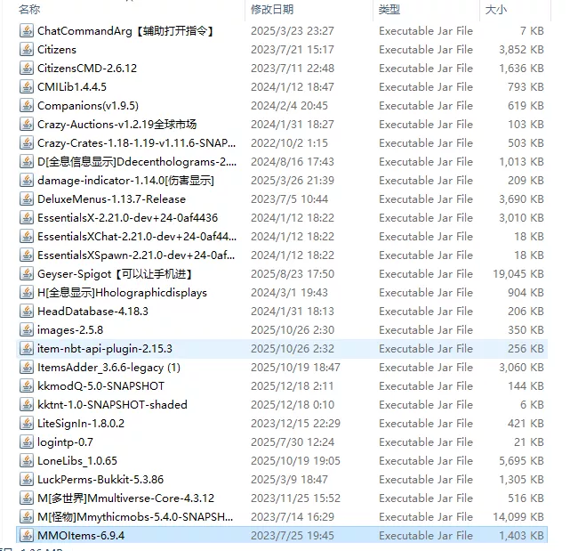This screenshot has height=551, width=570.
Task: Click date 2025/3/23 23:27
Action: [293, 31]
